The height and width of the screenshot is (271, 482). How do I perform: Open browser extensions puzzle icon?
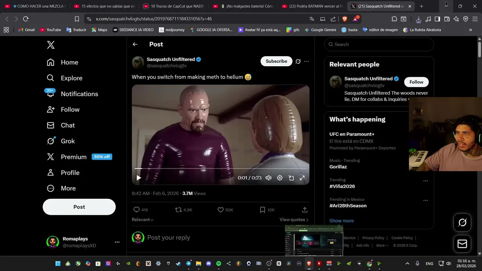click(x=394, y=19)
